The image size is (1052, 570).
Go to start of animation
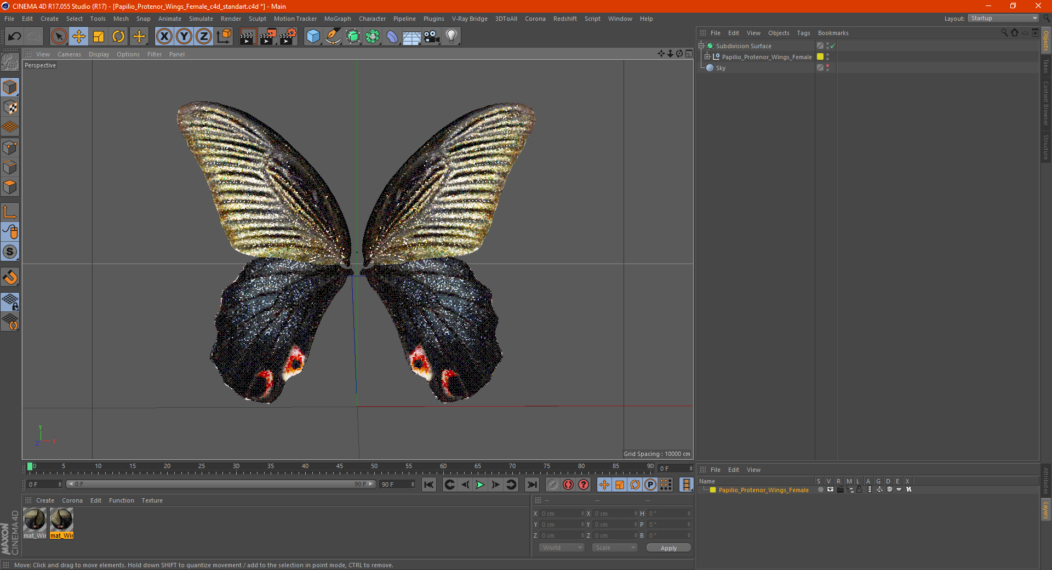pos(429,485)
